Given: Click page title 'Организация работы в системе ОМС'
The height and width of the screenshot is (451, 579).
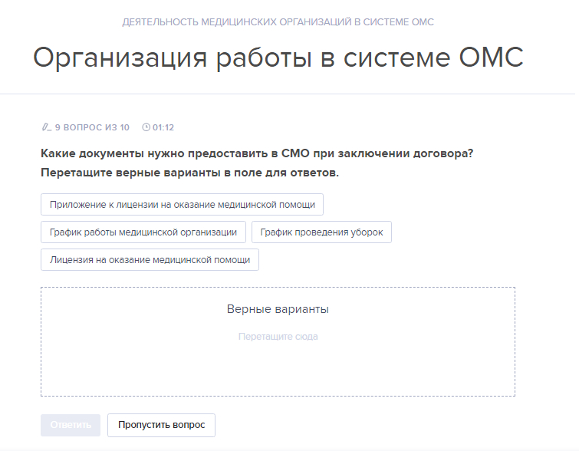Looking at the screenshot, I should pos(278,58).
